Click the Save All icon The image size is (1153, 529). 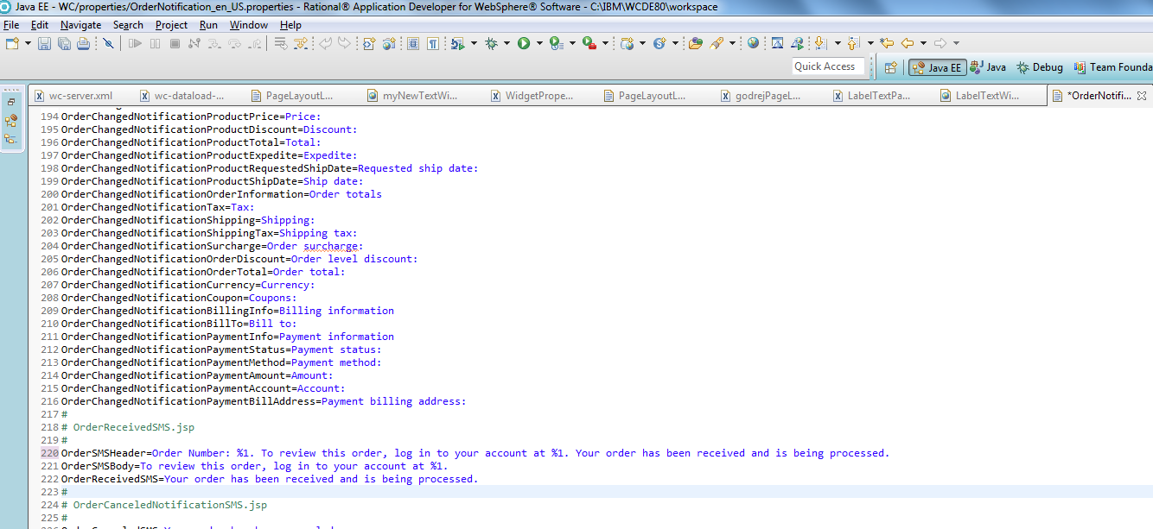[64, 43]
